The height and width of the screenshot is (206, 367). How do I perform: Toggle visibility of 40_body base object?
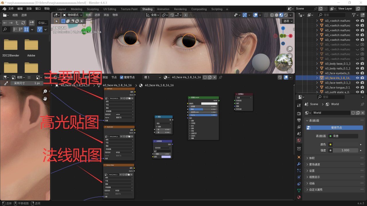coord(358,64)
